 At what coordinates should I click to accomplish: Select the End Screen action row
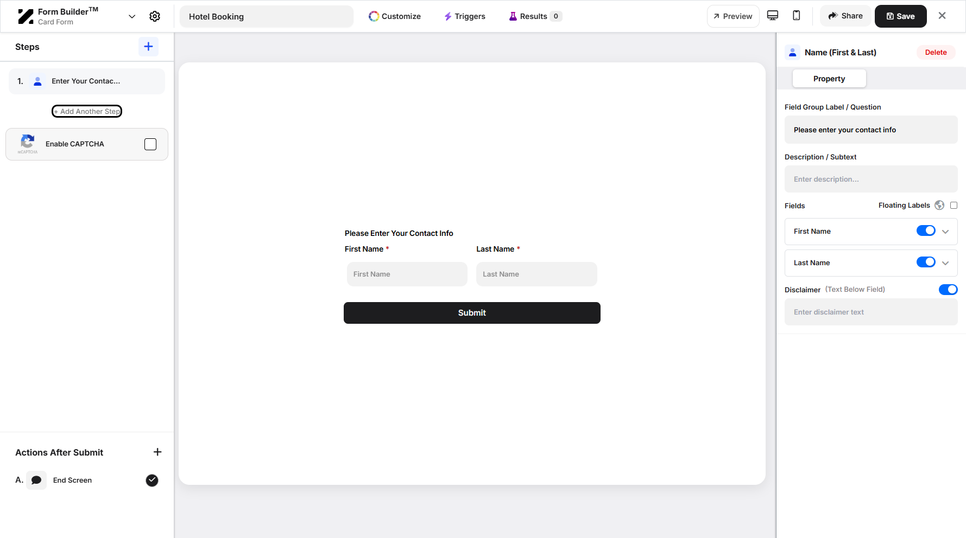coord(87,480)
